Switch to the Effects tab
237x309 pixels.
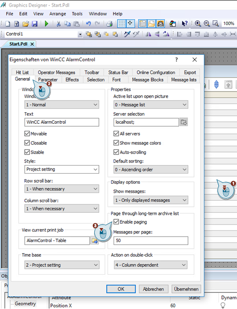[x=72, y=80]
